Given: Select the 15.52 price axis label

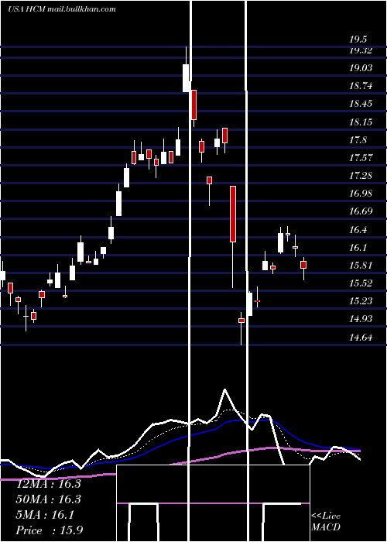Looking at the screenshot, I should tap(361, 283).
